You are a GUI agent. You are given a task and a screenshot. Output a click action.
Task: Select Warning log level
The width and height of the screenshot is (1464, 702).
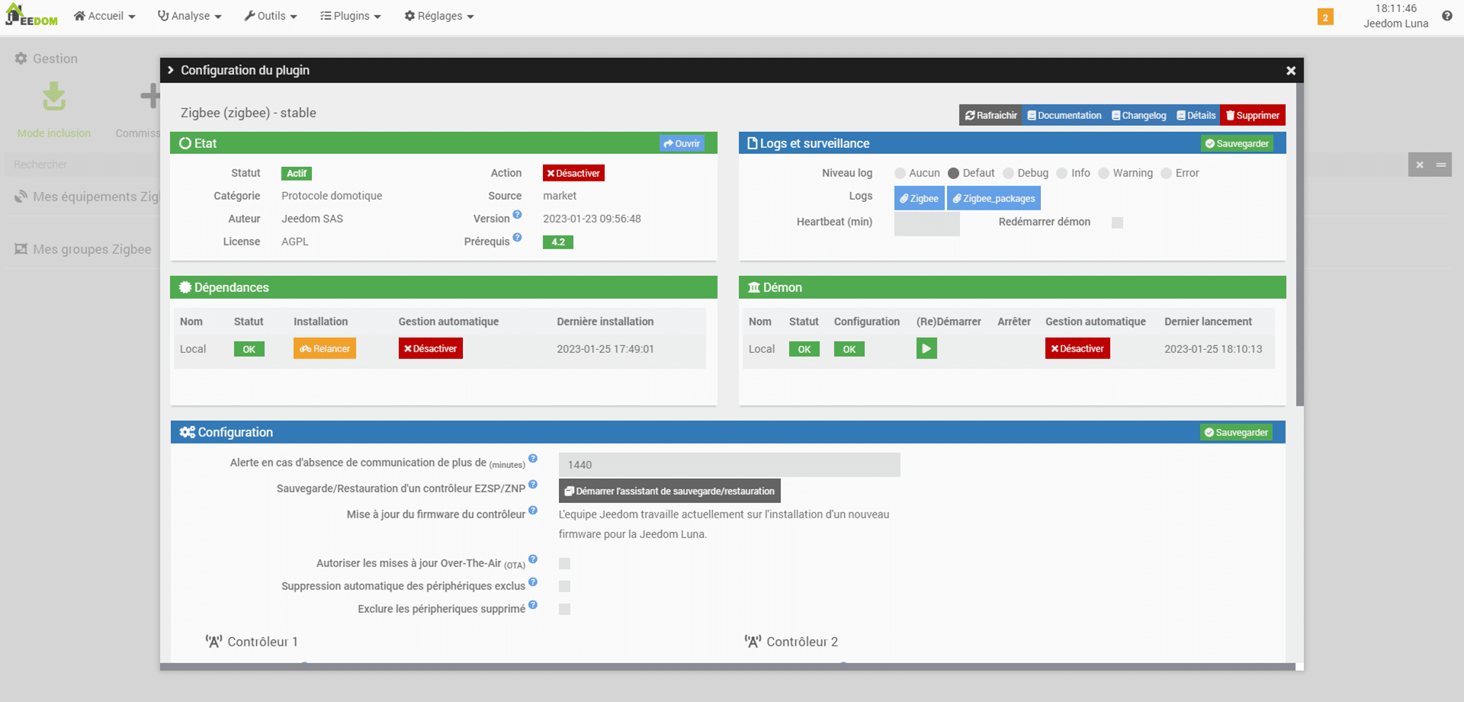(1103, 173)
